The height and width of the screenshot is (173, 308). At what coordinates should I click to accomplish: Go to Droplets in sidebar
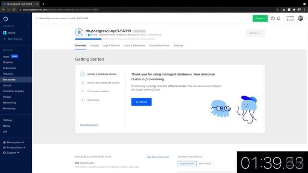pos(8,62)
